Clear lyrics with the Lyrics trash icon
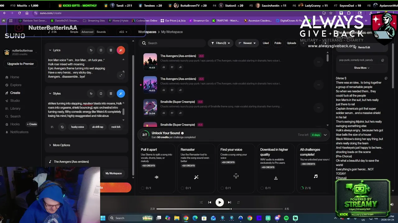Viewport: 398px width, 223px height. 111,50
